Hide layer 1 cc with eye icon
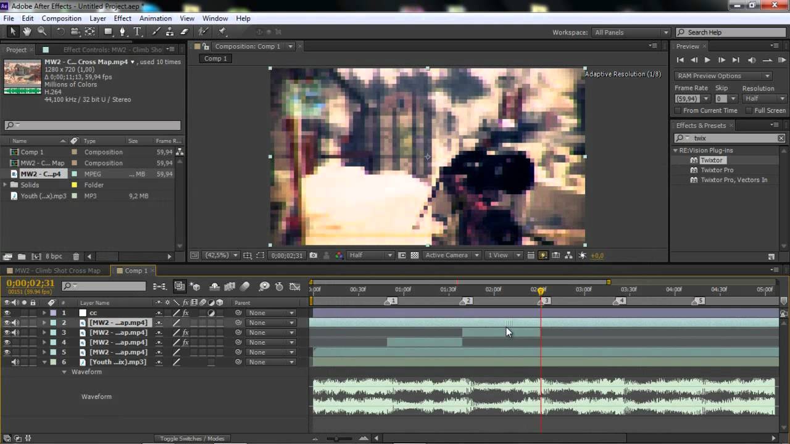790x444 pixels. pos(7,313)
